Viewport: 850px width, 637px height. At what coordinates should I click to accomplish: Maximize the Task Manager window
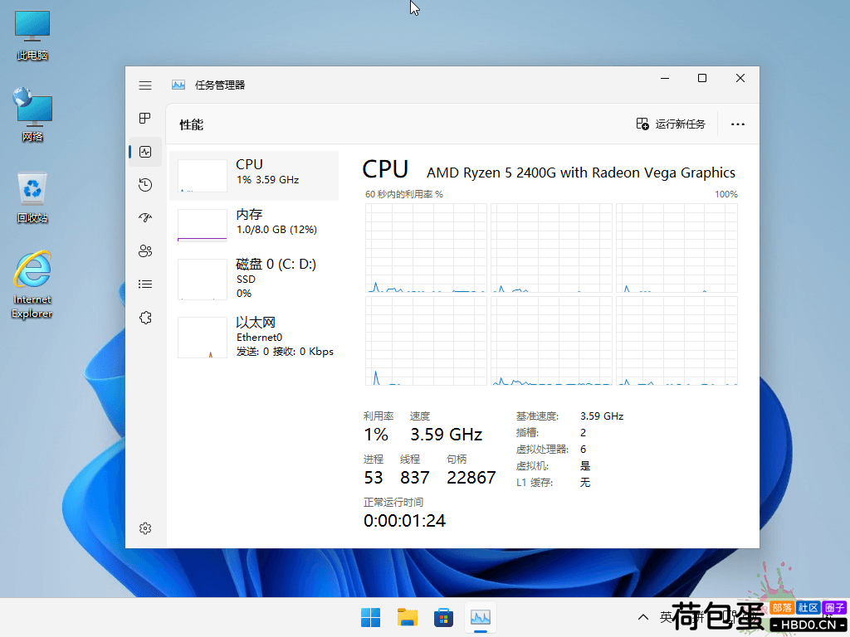pyautogui.click(x=702, y=79)
